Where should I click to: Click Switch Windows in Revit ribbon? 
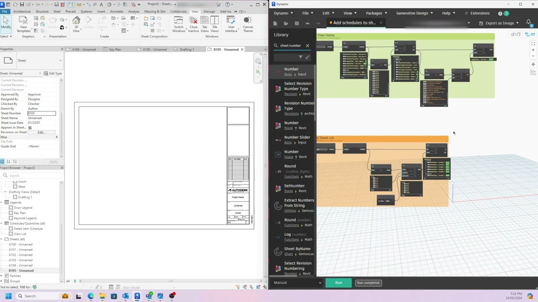(179, 24)
